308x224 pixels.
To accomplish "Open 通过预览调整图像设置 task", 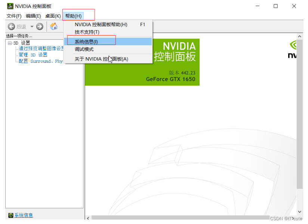I will pyautogui.click(x=41, y=48).
